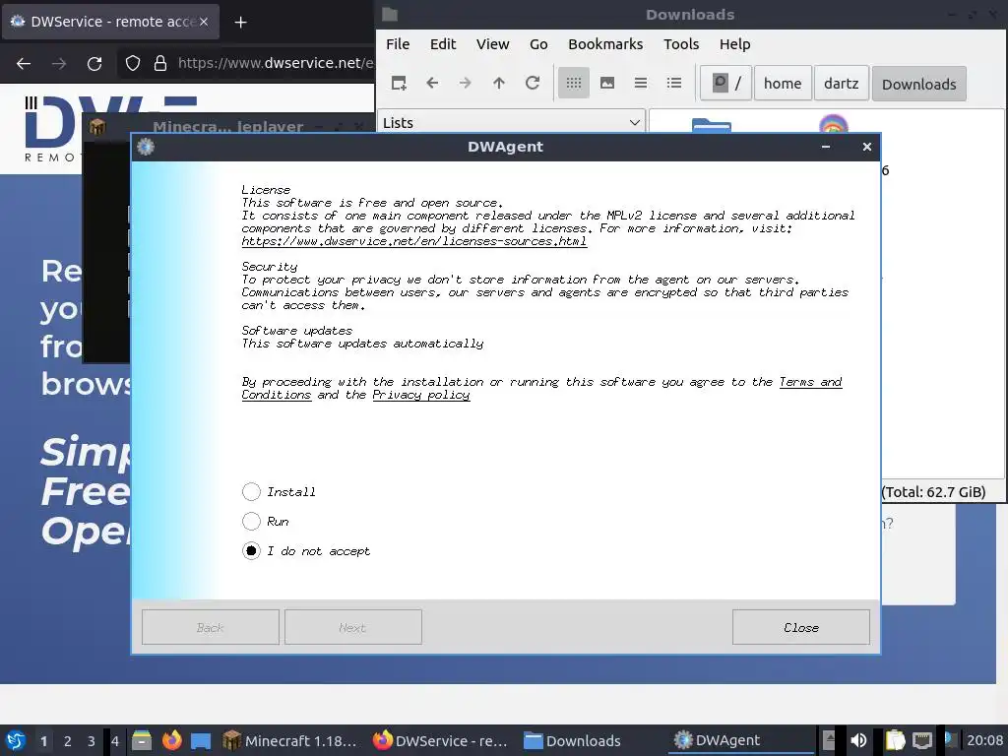Click the root '/' path button
1008x756 pixels.
point(725,83)
